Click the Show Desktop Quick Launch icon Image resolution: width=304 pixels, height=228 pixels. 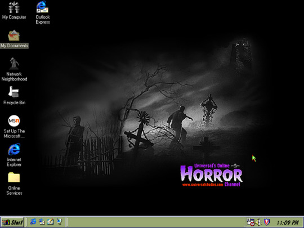tap(51, 222)
